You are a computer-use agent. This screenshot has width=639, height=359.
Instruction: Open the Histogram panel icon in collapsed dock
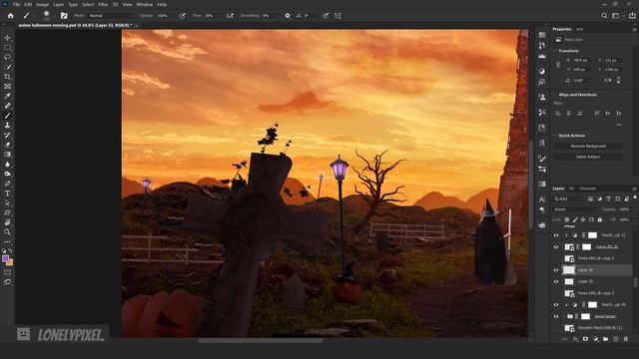(x=542, y=57)
